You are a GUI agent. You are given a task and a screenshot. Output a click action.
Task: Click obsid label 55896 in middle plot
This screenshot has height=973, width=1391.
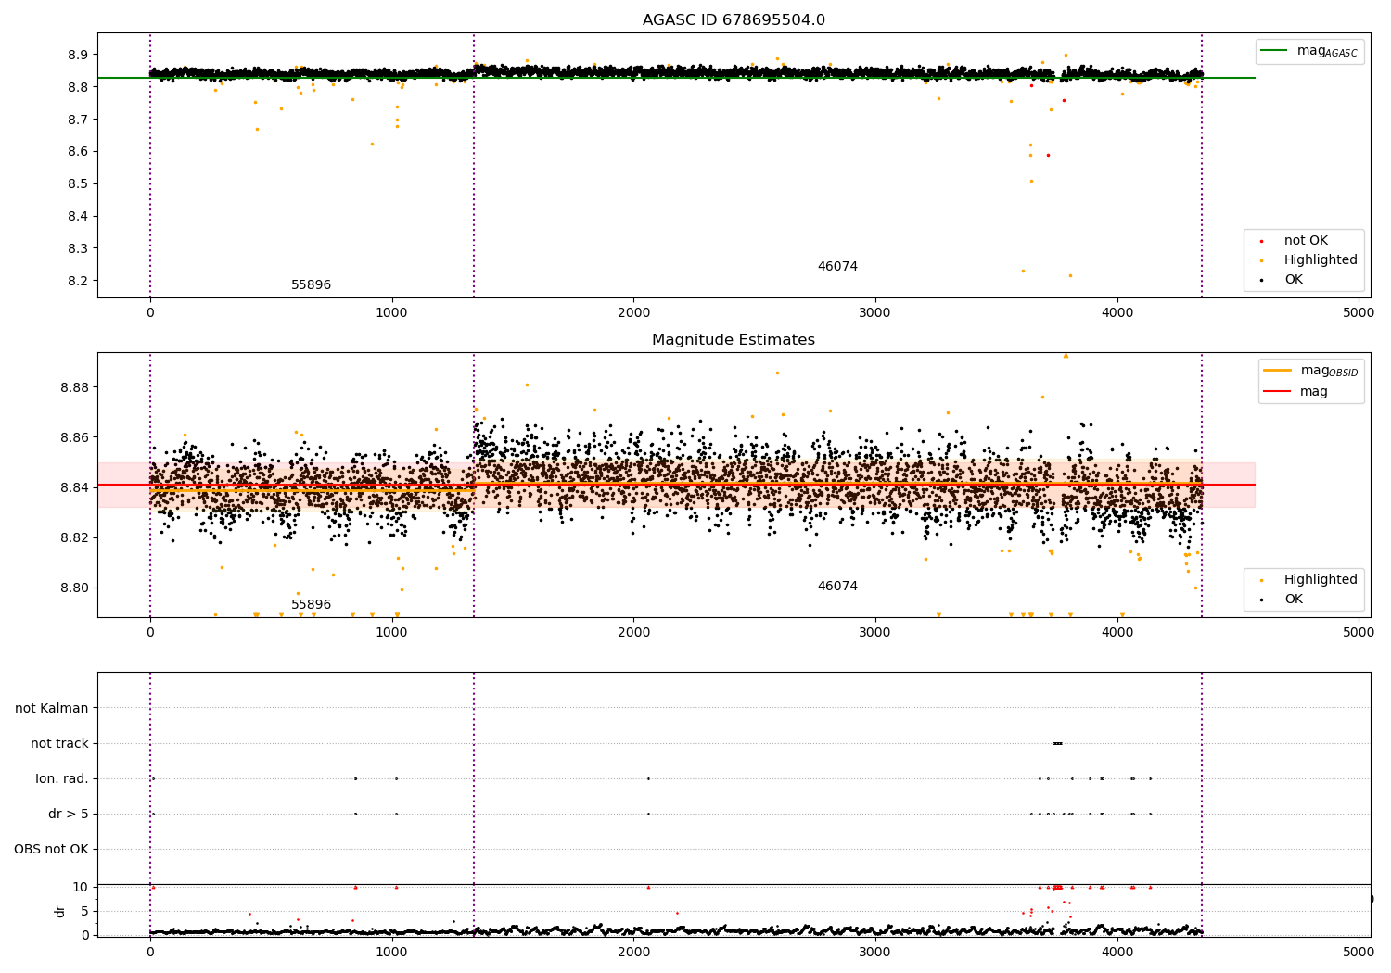tap(311, 605)
